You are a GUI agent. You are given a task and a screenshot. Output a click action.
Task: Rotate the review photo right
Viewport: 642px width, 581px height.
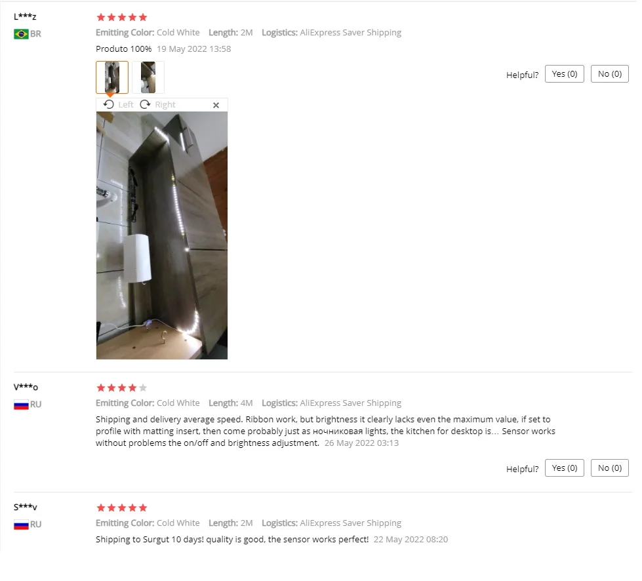157,105
